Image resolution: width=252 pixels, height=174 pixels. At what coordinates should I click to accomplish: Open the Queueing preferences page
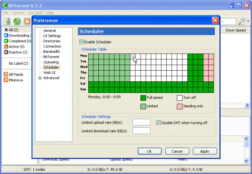click(x=51, y=62)
